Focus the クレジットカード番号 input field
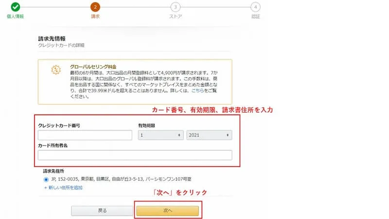389x219 pixels. tap(85, 135)
